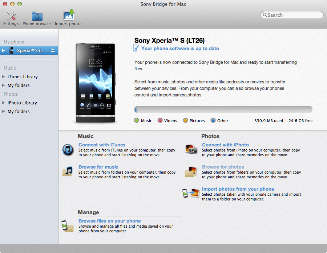Click the Phone browser toolbar label
This screenshot has height=253, width=327.
[37, 24]
